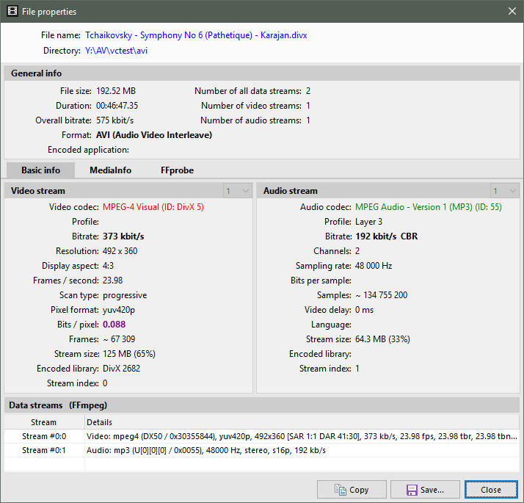Click the Copy button
The height and width of the screenshot is (503, 524).
352,490
